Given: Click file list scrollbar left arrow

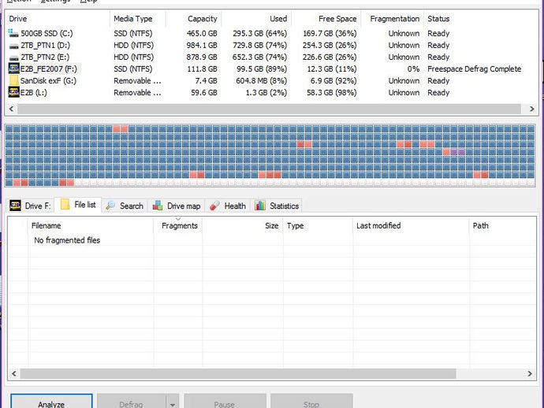Looking at the screenshot, I should point(14,373).
